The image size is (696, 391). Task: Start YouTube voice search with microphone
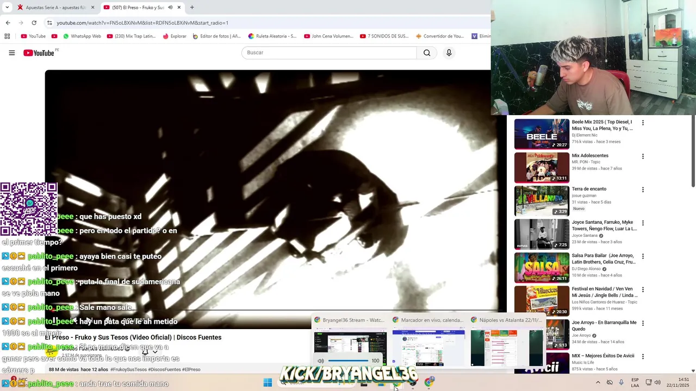click(449, 53)
